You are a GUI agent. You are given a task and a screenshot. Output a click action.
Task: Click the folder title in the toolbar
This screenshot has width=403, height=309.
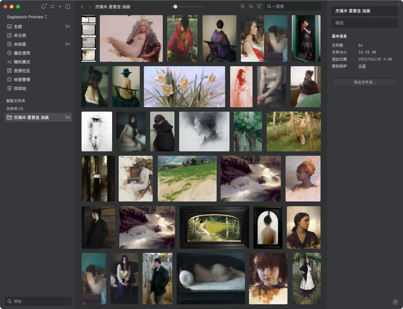[x=113, y=7]
